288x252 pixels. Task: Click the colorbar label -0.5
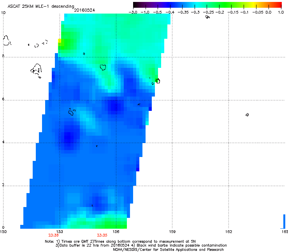(157, 12)
